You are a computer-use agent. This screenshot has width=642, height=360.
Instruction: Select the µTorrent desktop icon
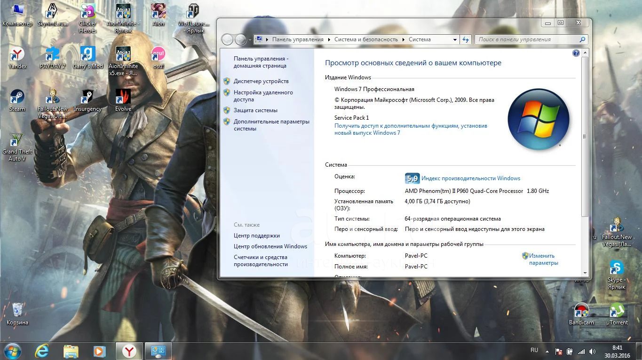tap(617, 314)
